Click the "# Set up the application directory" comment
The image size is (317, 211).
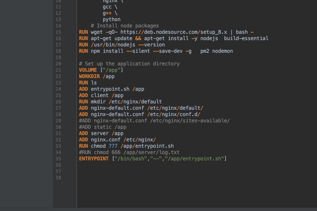129,64
